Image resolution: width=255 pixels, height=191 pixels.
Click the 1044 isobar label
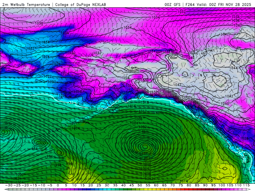pyautogui.click(x=234, y=68)
